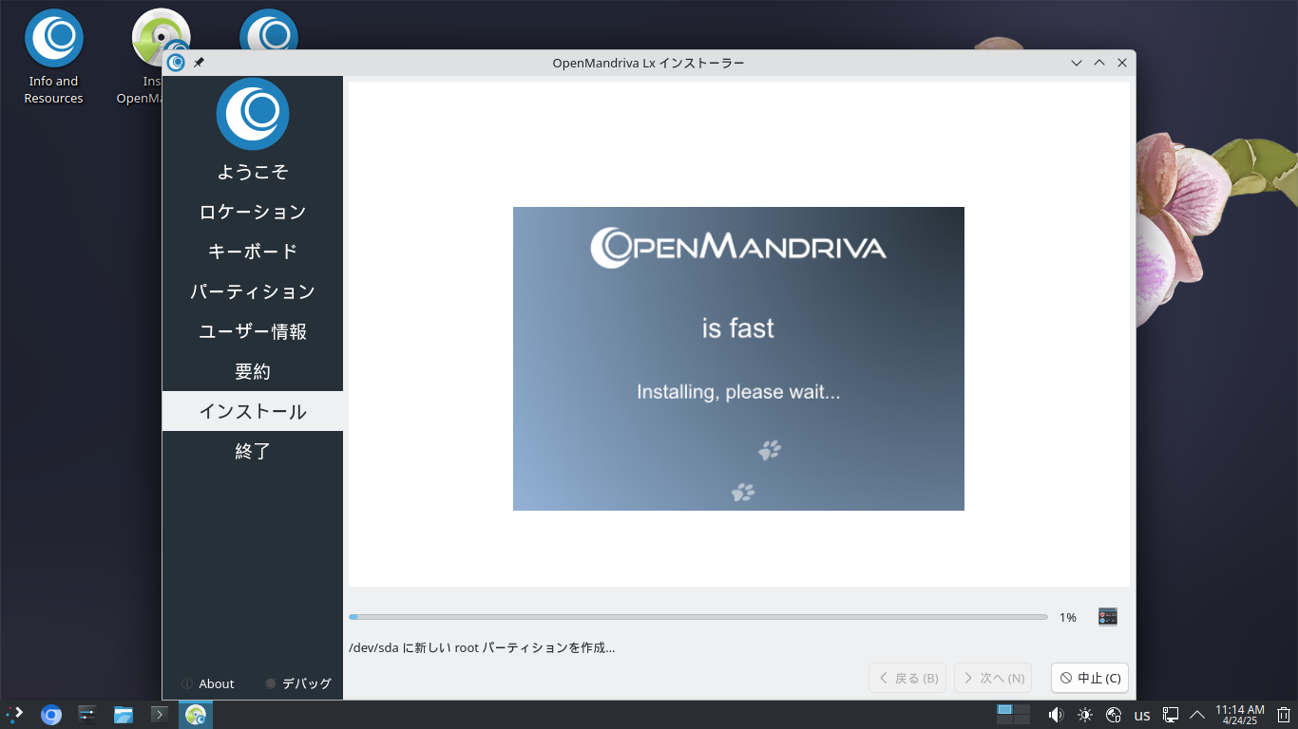1298x729 pixels.
Task: Click the About button in the sidebar
Action: [207, 683]
